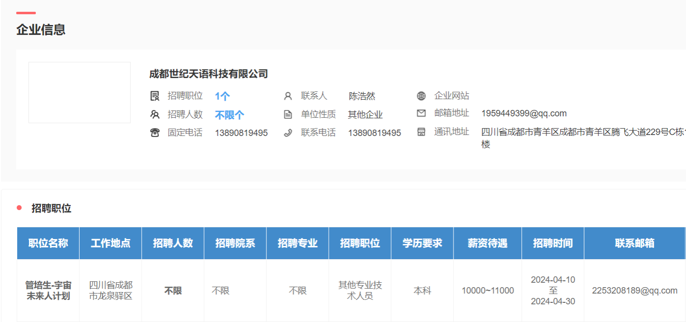Click the 薪资待遇 column header
686x322 pixels.
(x=487, y=243)
